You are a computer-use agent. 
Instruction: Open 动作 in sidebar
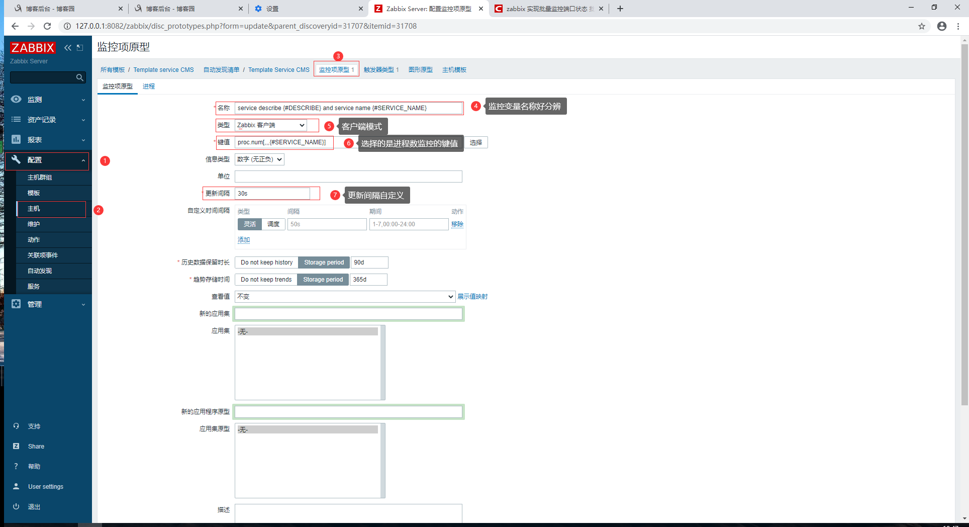pos(34,240)
